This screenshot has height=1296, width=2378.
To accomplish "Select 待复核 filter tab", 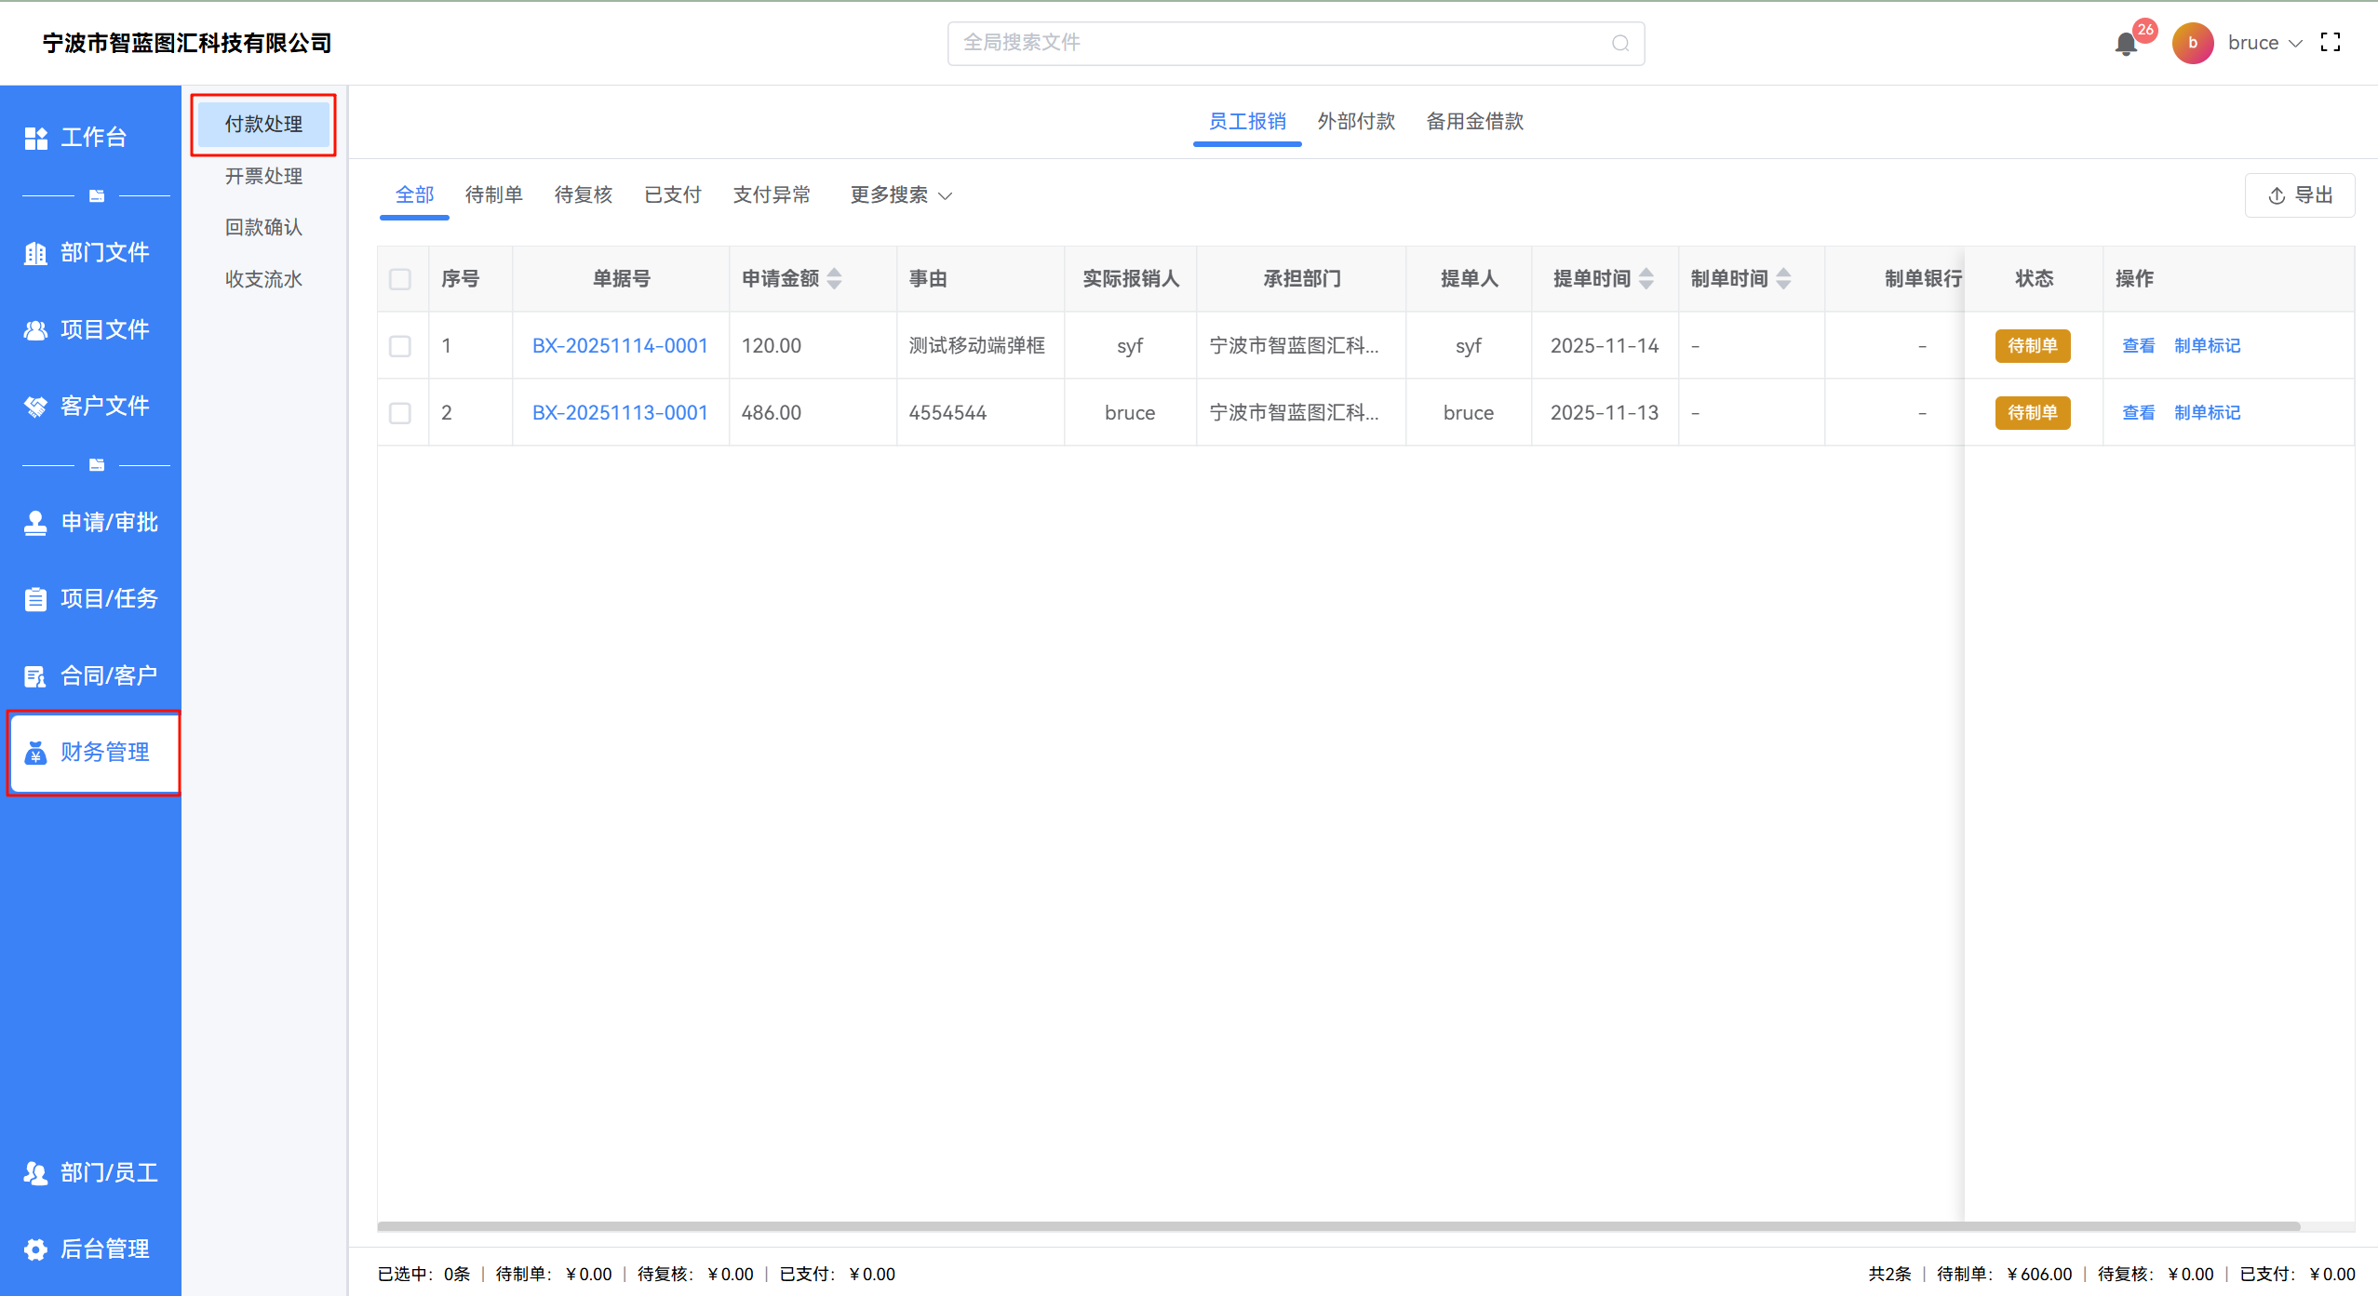I will pos(583,195).
